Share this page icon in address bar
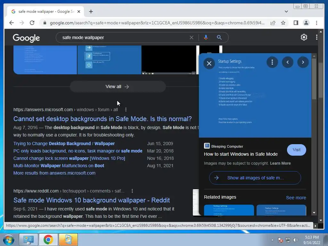Viewport: 328px width, 246px height. tap(273, 23)
